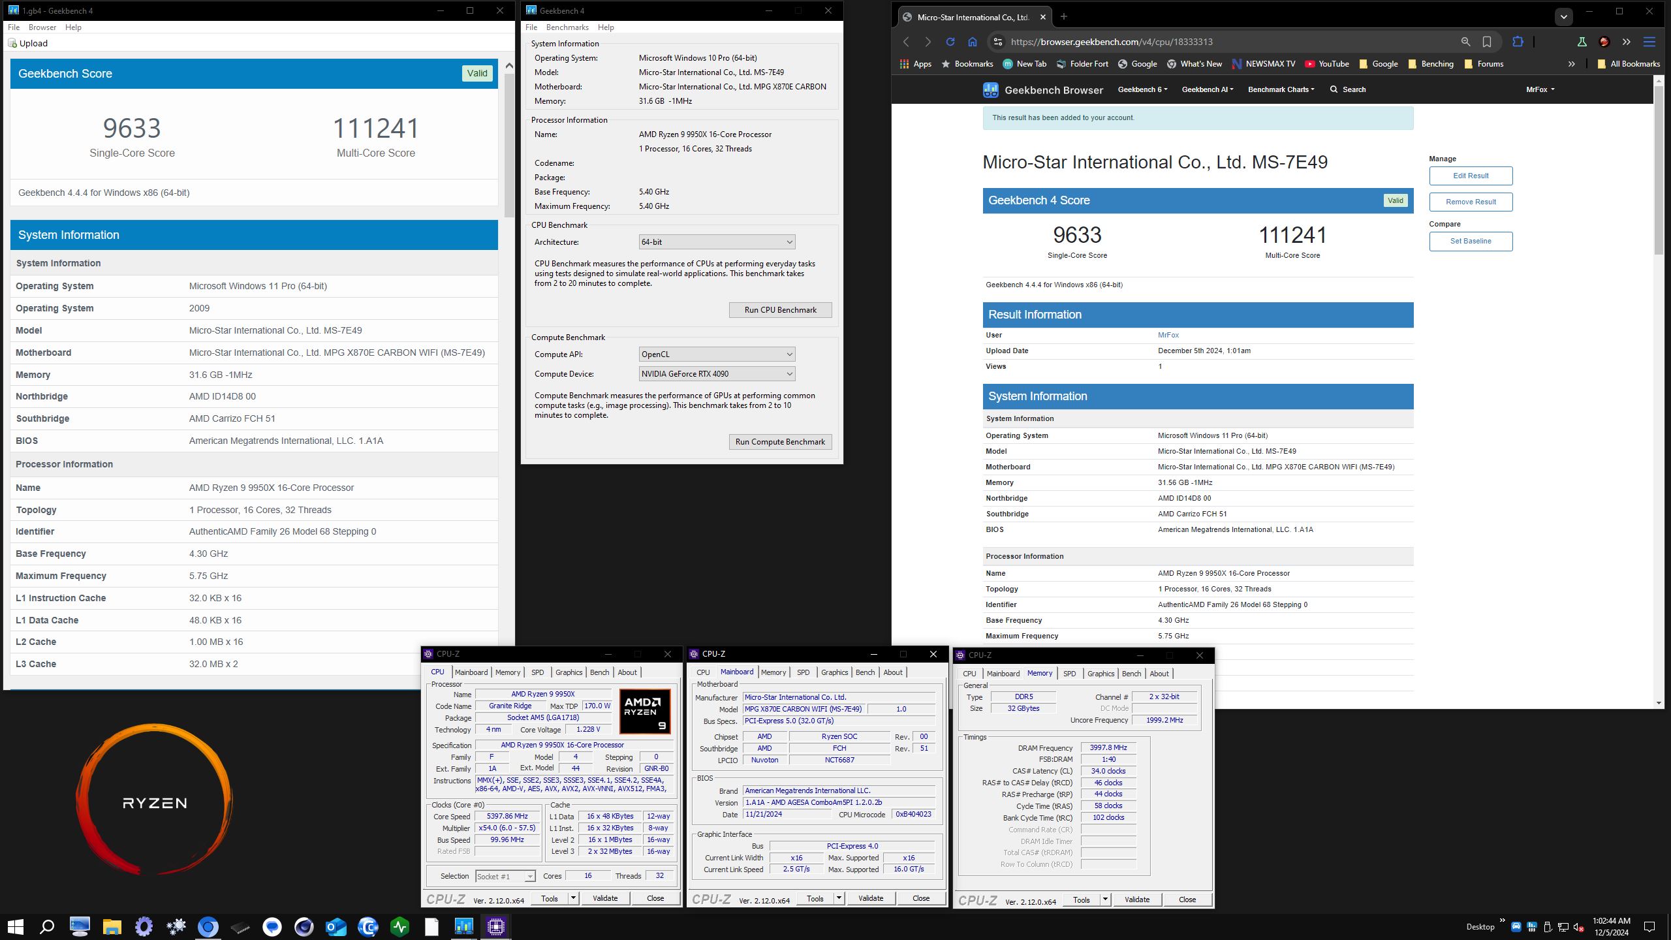
Task: Switch to Bench tab in first CPU-Z window
Action: click(x=599, y=672)
